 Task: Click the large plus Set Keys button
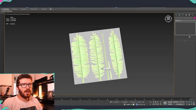165,103
